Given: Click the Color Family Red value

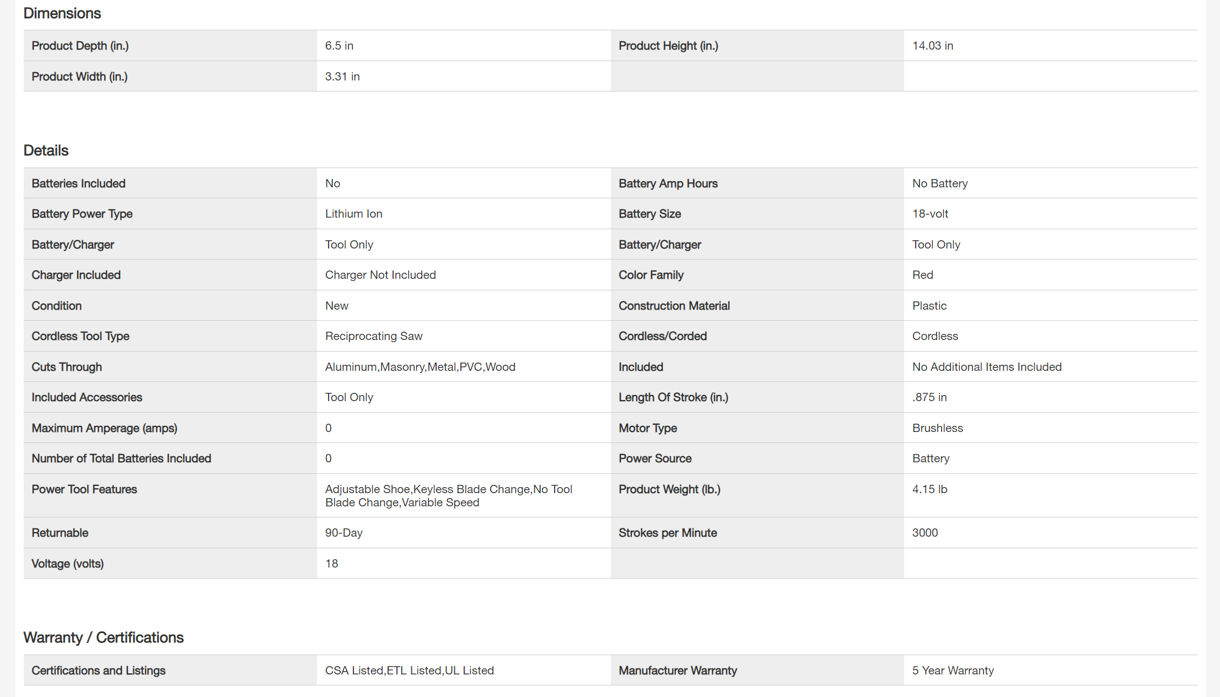Looking at the screenshot, I should click(922, 275).
